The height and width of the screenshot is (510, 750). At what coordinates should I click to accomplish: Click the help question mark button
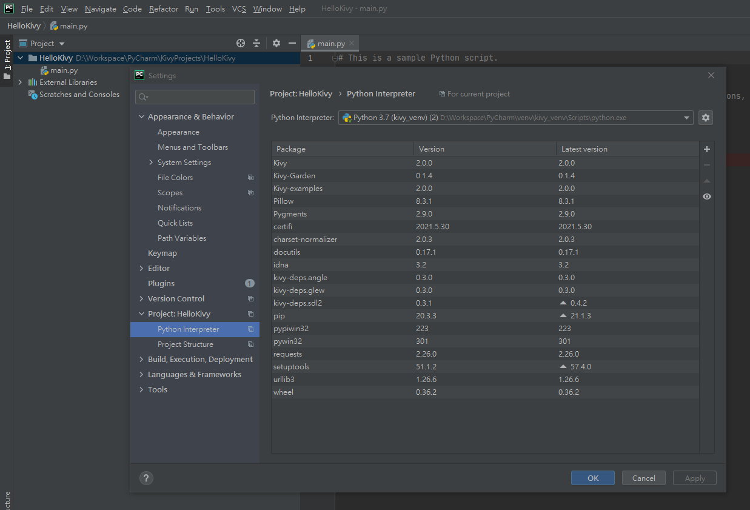pos(146,478)
